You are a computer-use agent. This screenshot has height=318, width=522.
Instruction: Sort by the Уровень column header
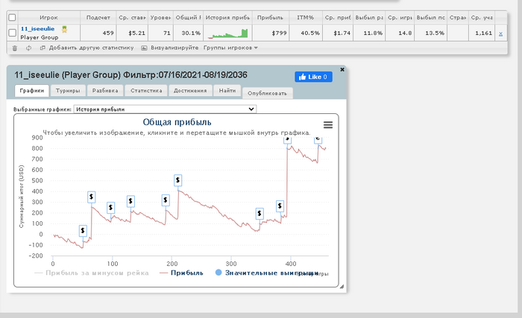(x=160, y=17)
